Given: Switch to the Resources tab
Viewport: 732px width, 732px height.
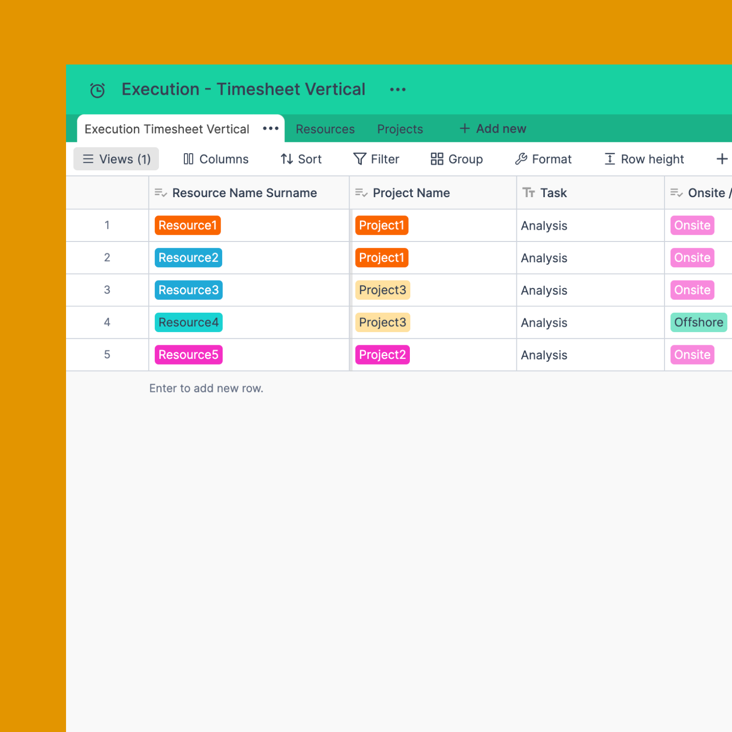Looking at the screenshot, I should coord(325,129).
